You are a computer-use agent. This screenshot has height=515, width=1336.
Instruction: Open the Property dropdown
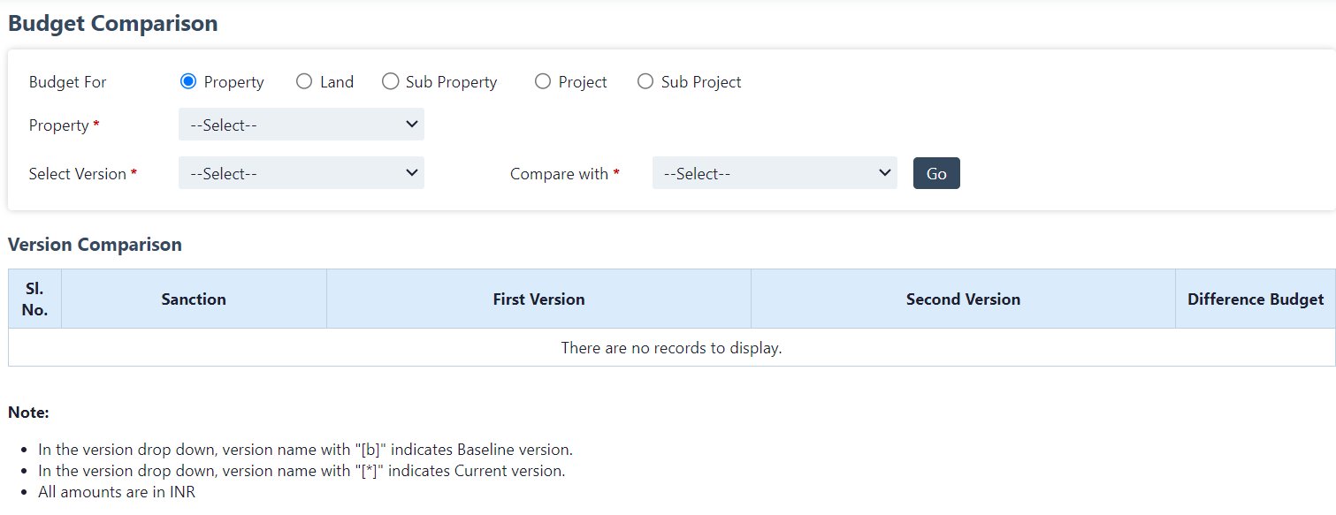[301, 125]
